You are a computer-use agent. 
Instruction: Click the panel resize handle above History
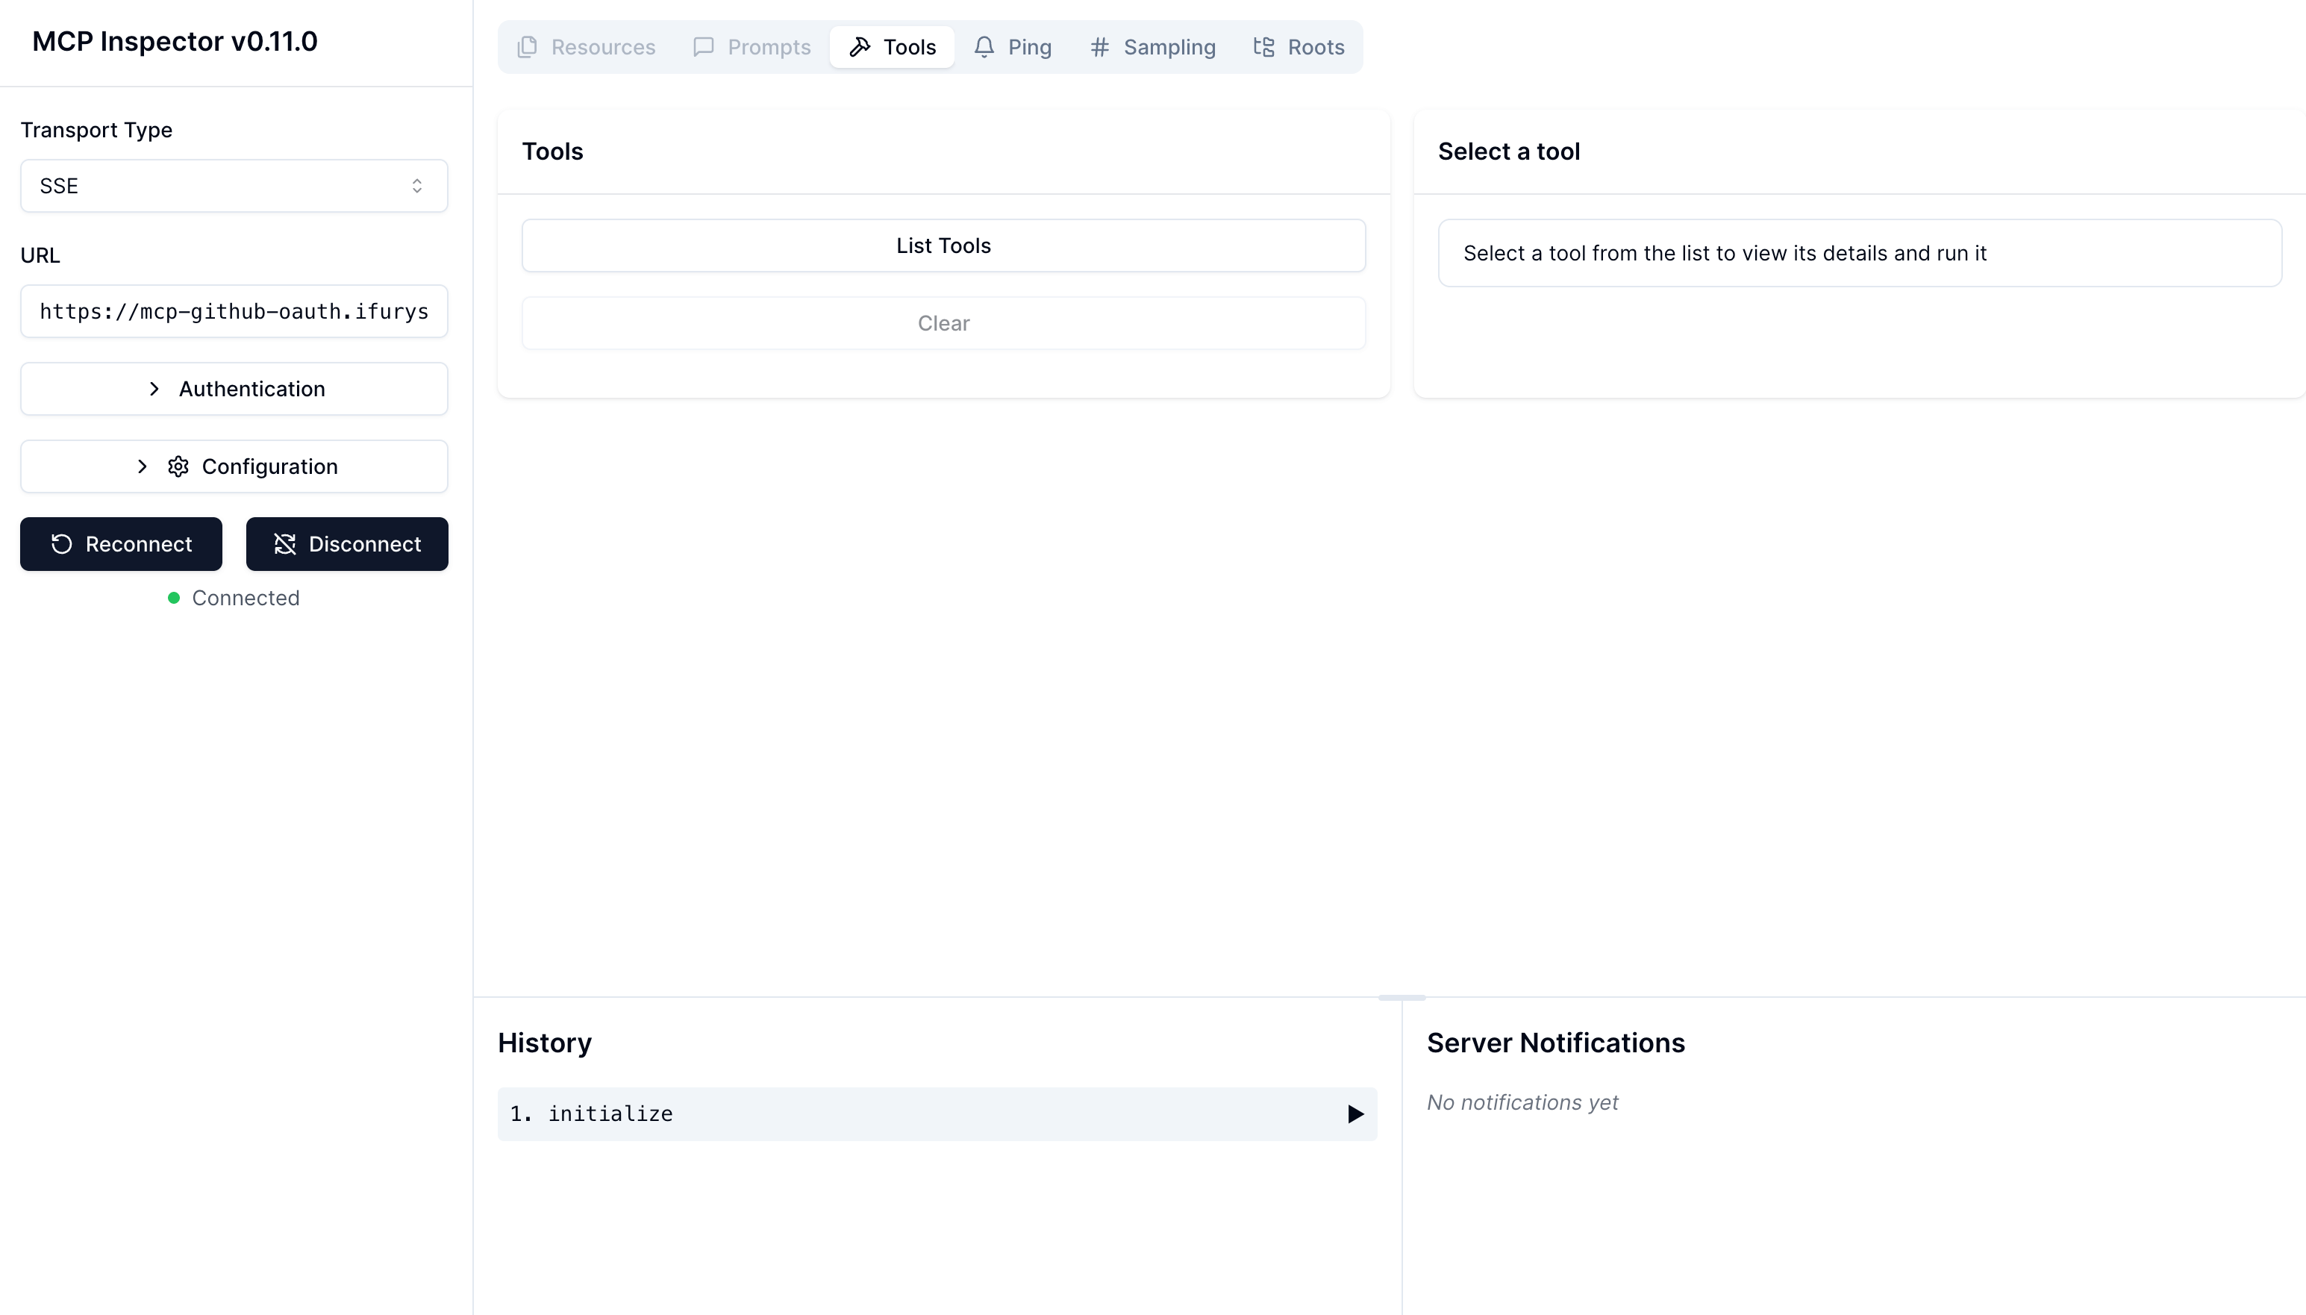tap(1402, 998)
